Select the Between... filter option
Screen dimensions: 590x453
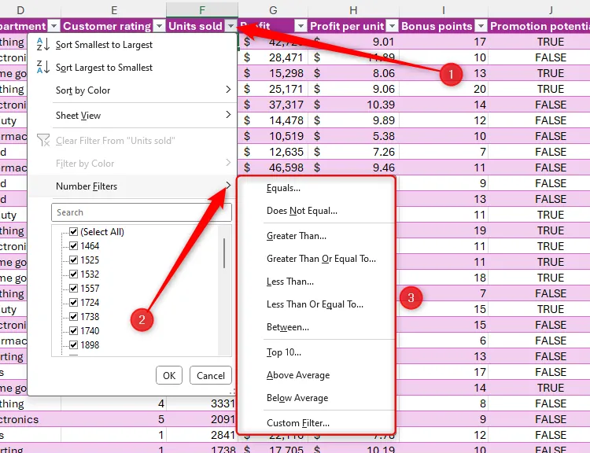click(x=287, y=327)
